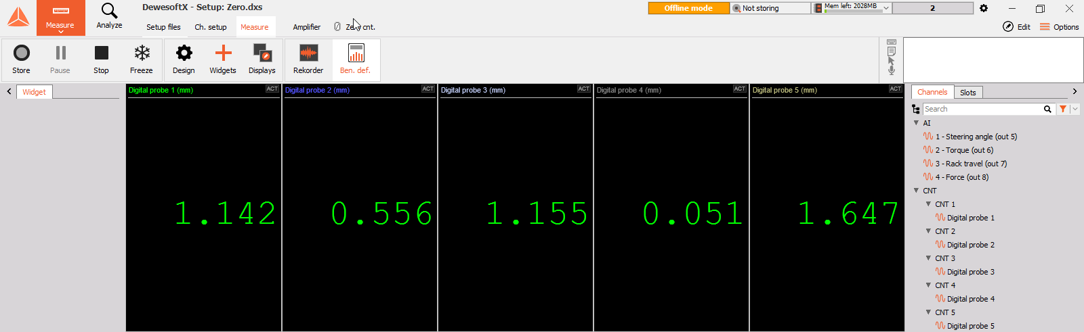
Task: Select the Measure sub-tab
Action: (255, 27)
